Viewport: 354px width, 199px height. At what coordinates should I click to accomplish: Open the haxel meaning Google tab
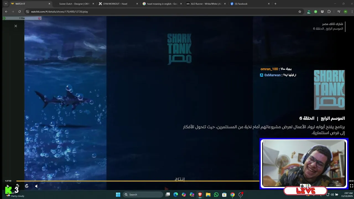pyautogui.click(x=162, y=4)
